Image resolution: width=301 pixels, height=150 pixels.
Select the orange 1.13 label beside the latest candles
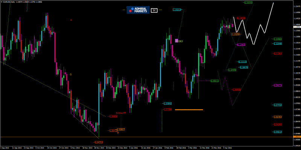pos(236,34)
